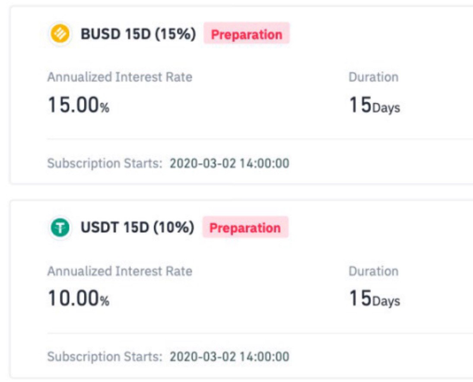The image size is (473, 382).
Task: Click the yellow BUSD coin icon
Action: coord(60,34)
